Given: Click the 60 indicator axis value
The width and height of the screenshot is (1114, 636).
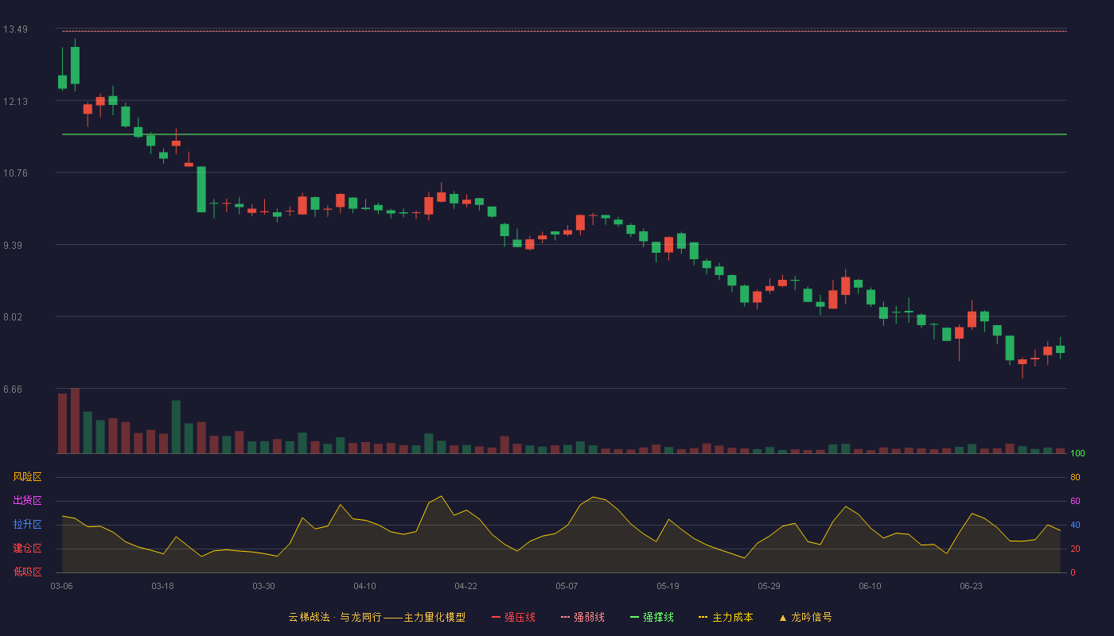Looking at the screenshot, I should pos(1075,501).
